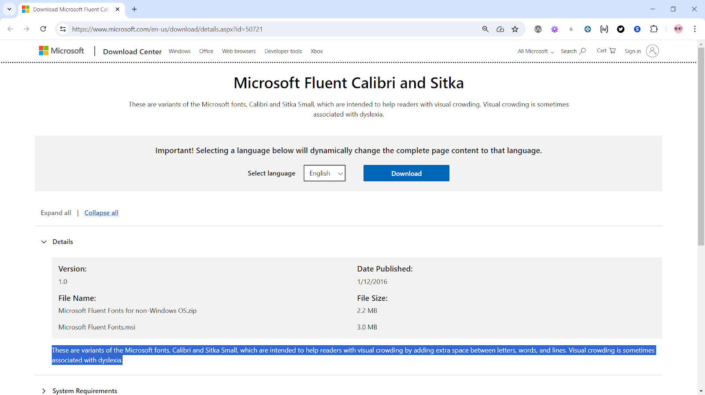This screenshot has height=395, width=705.
Task: Open the Chrome profile avatar
Action: [679, 29]
